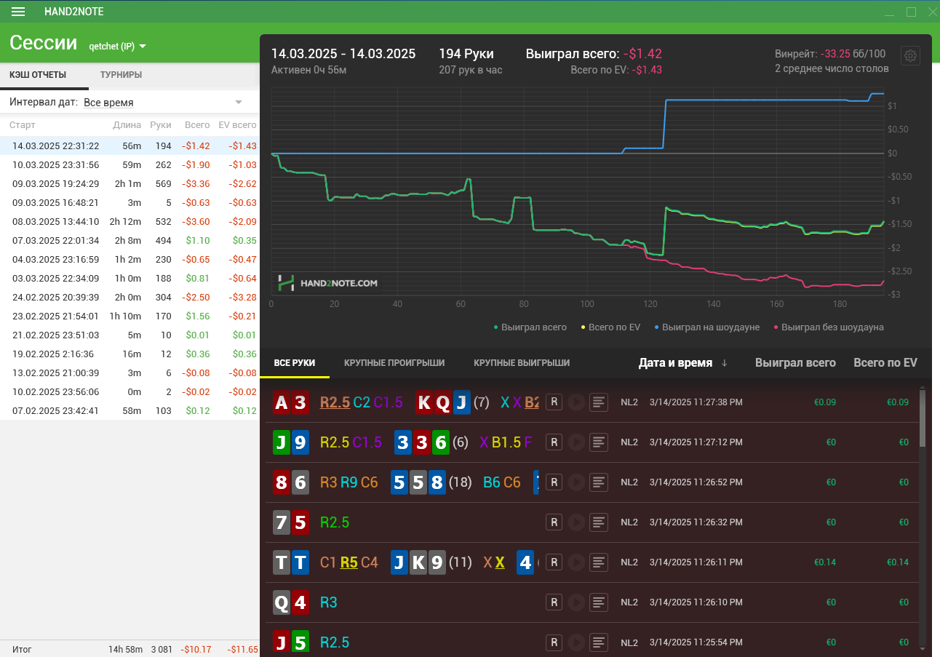Screen dimensions: 940x657
Task: Select session 04.03.2025 23:16:59
Action: (x=130, y=259)
